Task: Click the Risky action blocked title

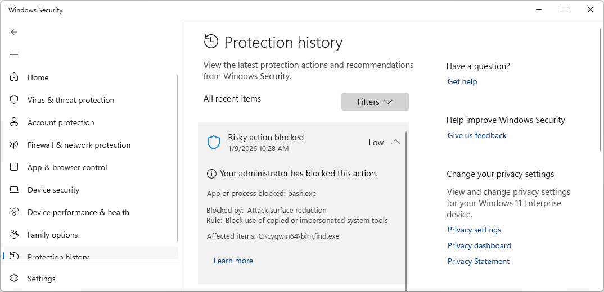Action: (266, 138)
